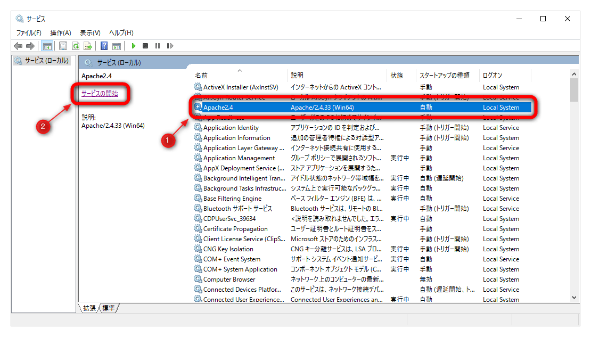Screen dimensions: 591x337
Task: Open the ファイル menu
Action: tap(28, 32)
